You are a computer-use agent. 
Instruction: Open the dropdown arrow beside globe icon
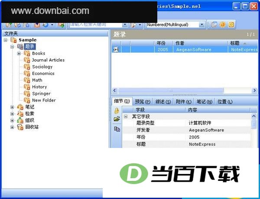pos(52,25)
